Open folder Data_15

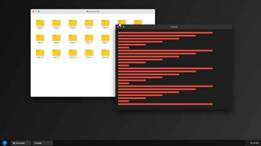[x=57, y=53]
